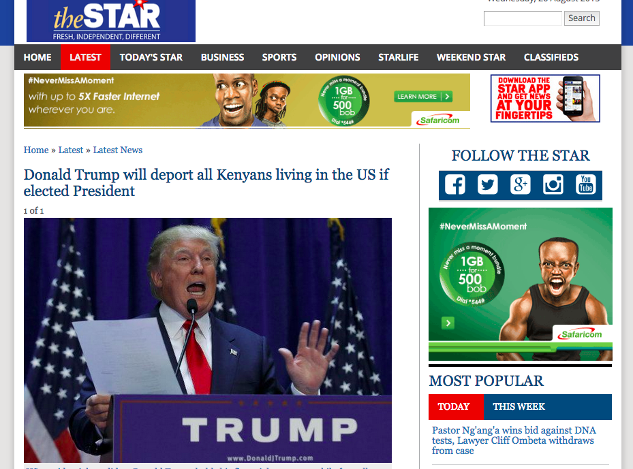The height and width of the screenshot is (469, 633).
Task: Click the Safaricom 1GB sidebar advertisement
Action: pos(521,284)
